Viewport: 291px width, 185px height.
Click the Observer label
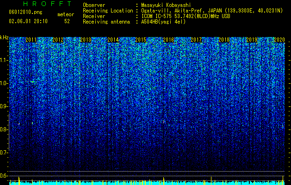[x=94, y=5]
